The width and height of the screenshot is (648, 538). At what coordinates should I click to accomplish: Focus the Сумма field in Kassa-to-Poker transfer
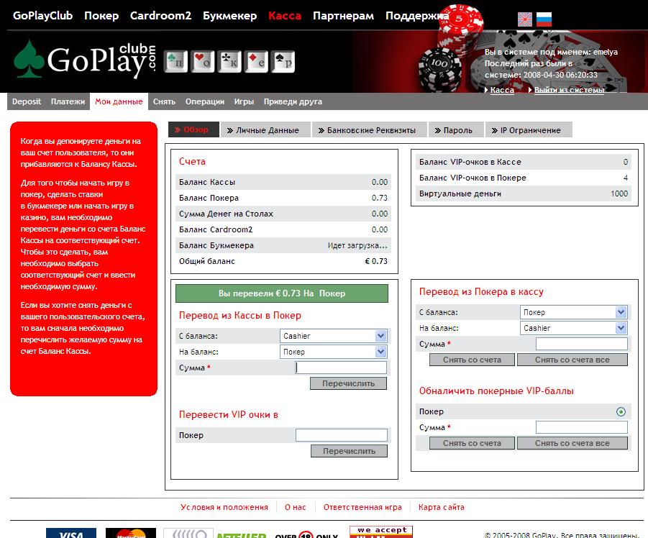click(x=341, y=368)
